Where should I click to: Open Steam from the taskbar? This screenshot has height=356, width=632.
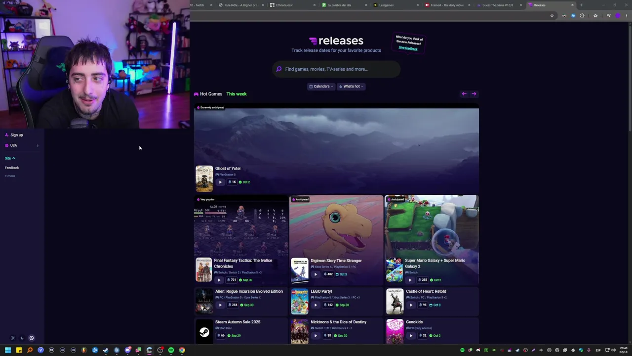tap(106, 350)
